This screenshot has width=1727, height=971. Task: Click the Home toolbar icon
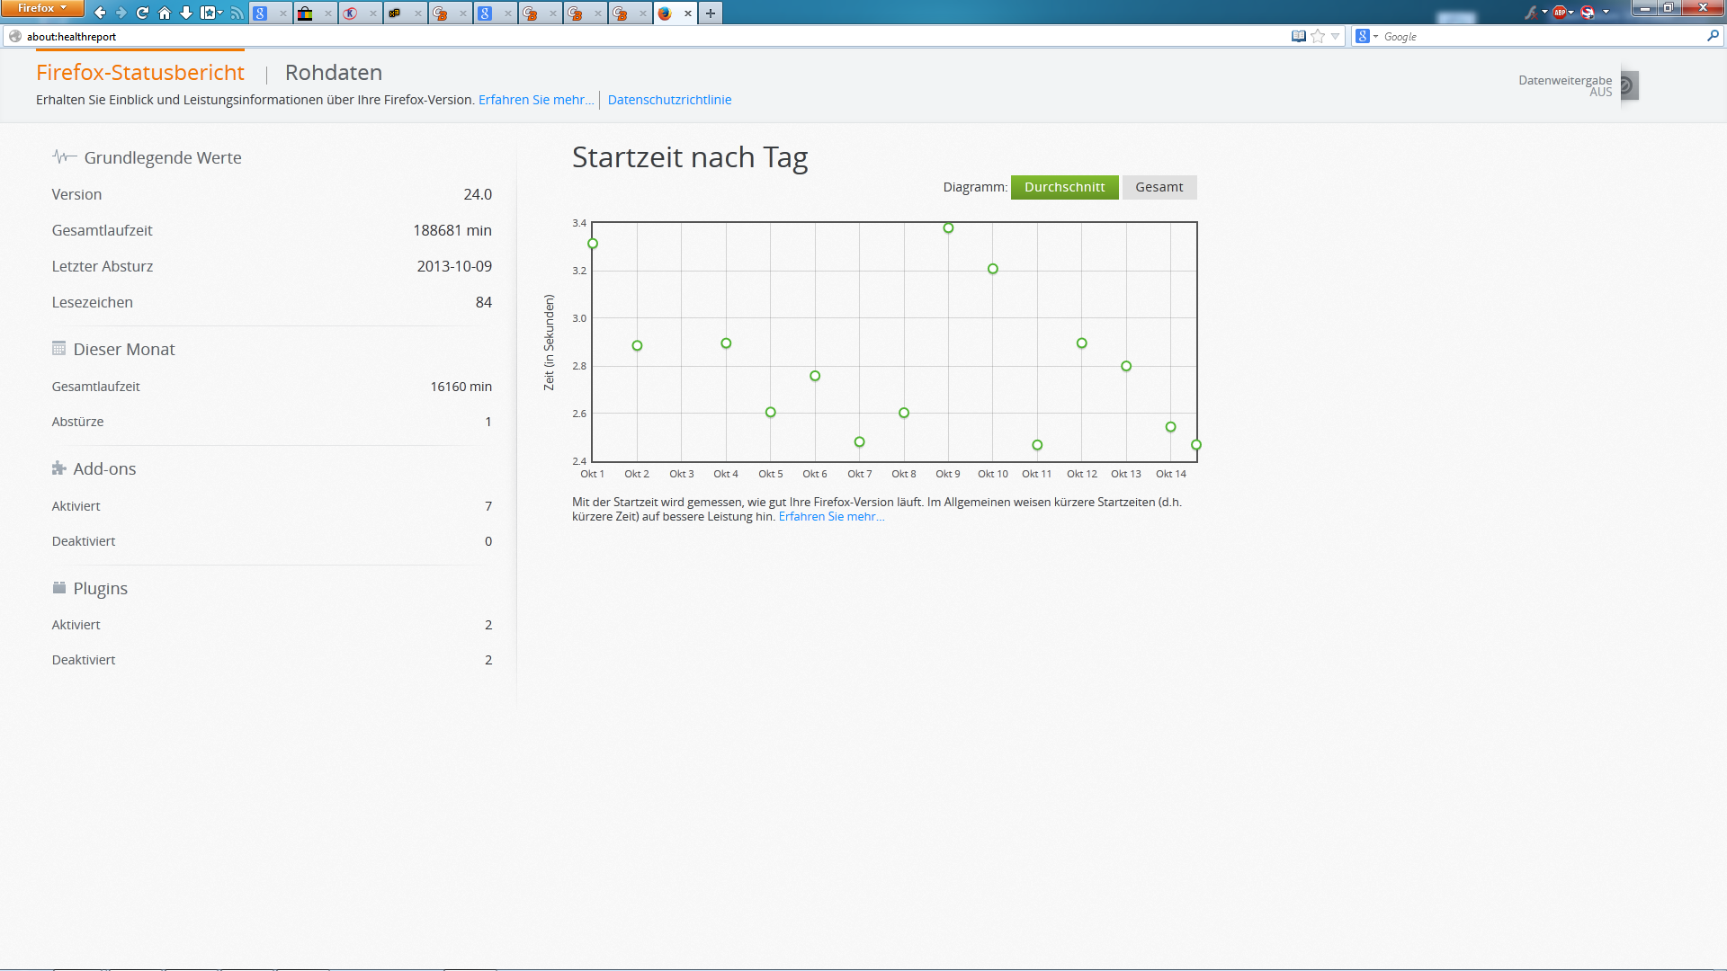165,13
